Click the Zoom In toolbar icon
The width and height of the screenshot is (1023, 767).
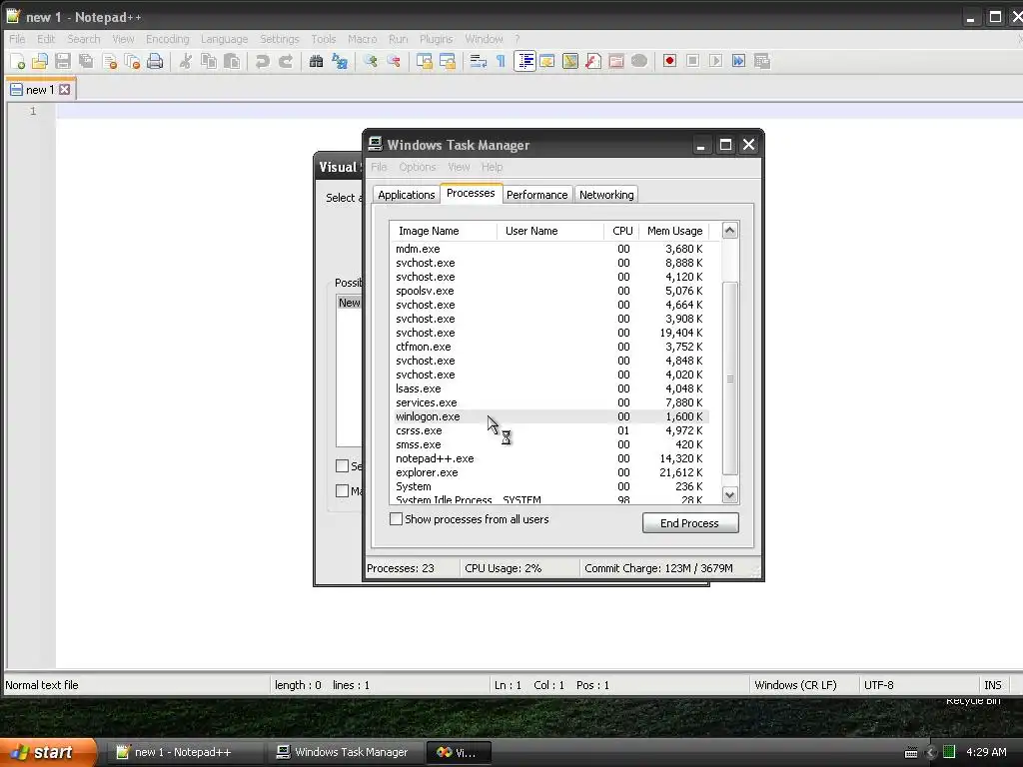[x=370, y=61]
